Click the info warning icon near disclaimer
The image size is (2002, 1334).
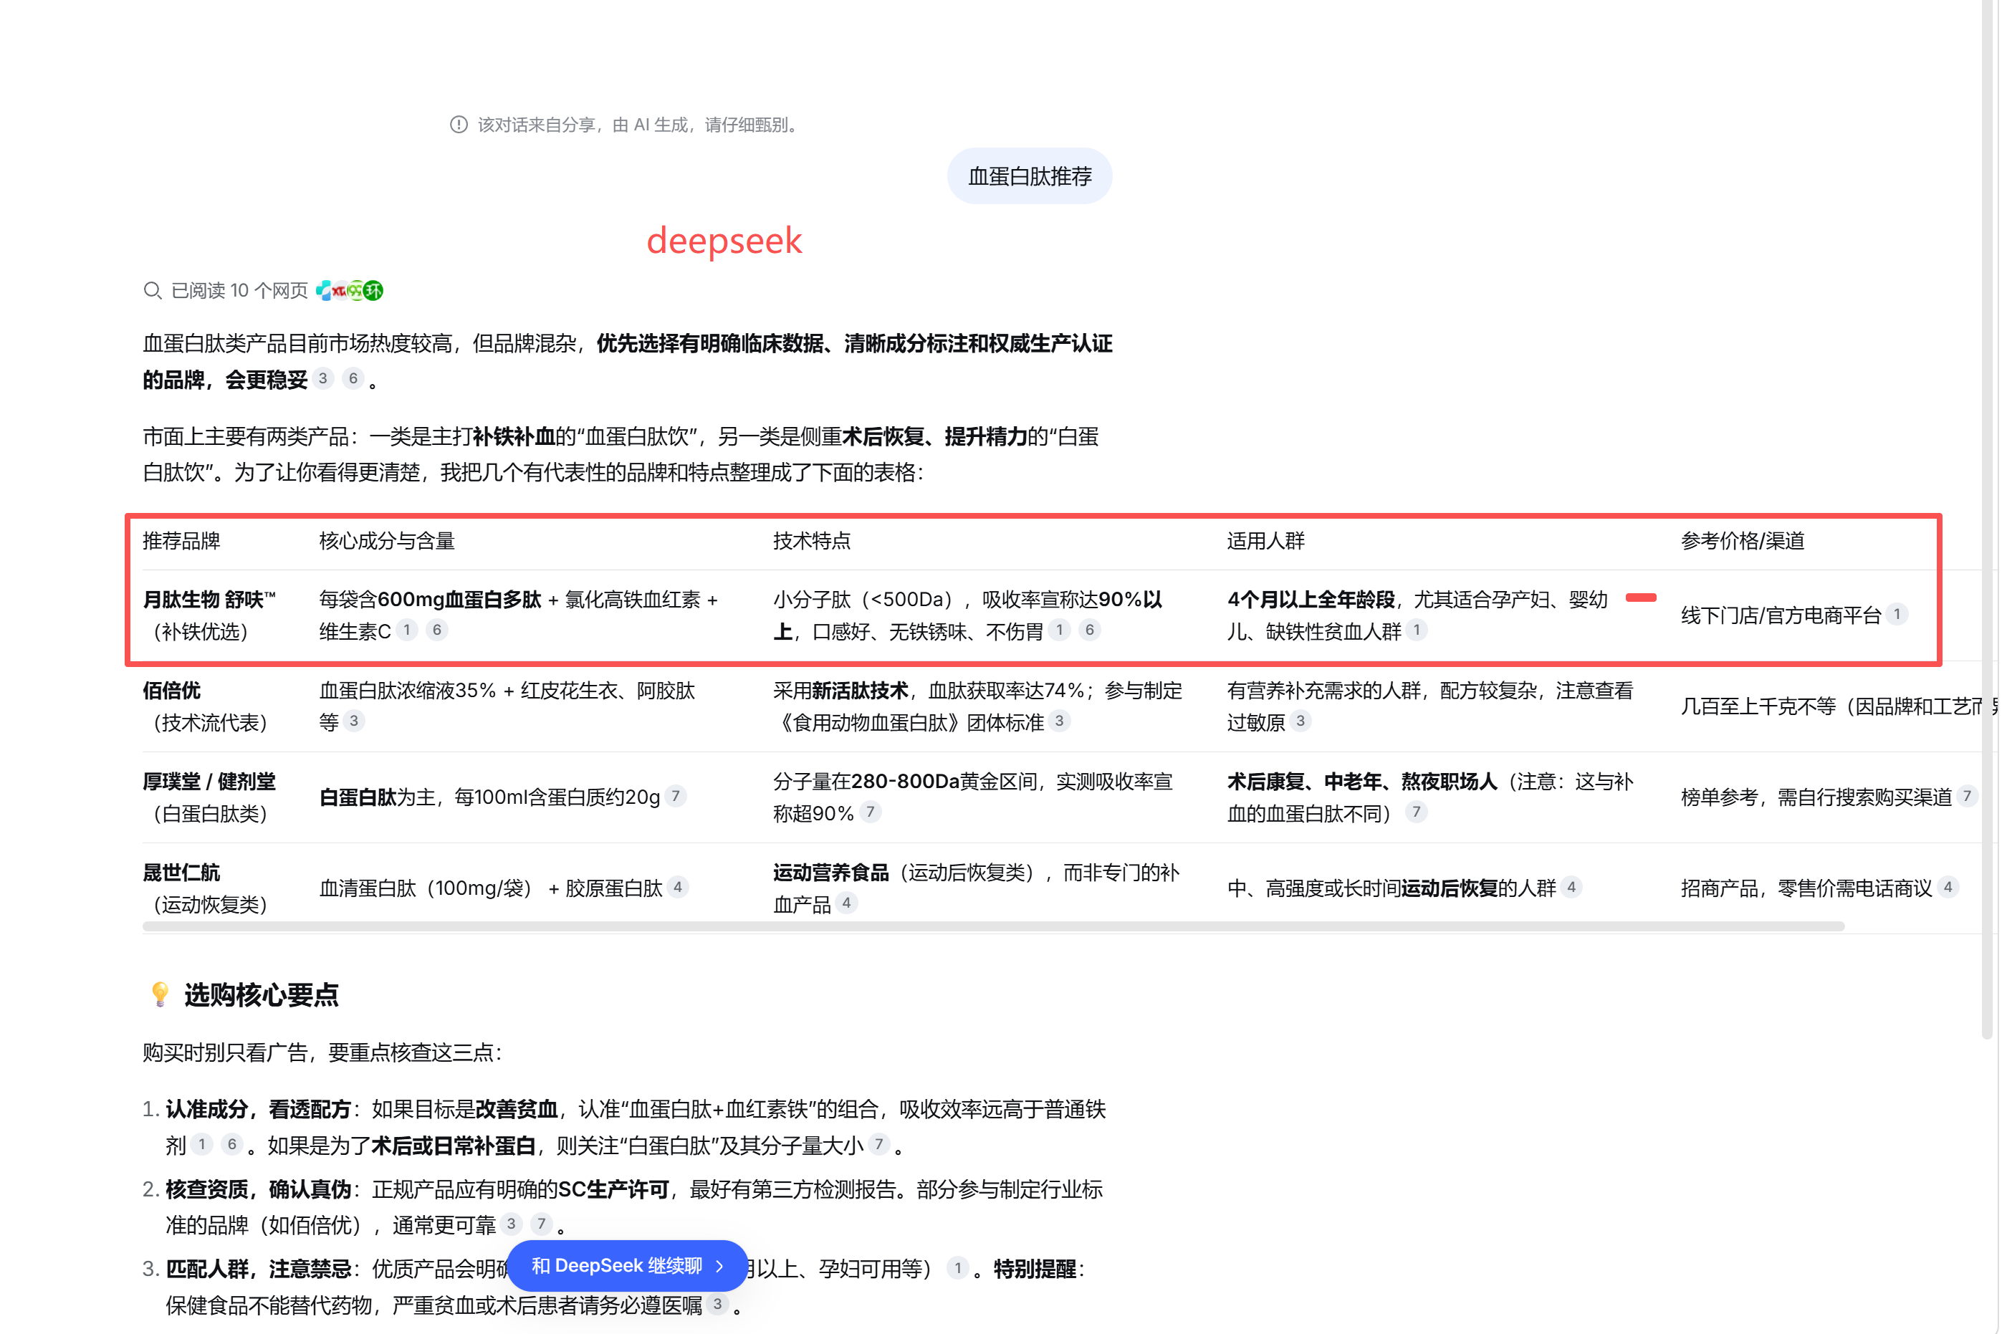(x=459, y=125)
